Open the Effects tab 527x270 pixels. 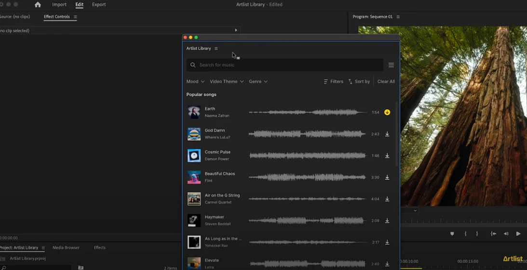click(99, 248)
